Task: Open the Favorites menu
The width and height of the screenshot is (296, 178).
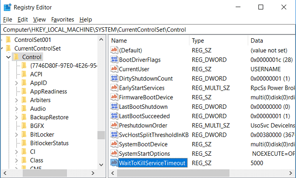Action: pyautogui.click(x=62, y=20)
